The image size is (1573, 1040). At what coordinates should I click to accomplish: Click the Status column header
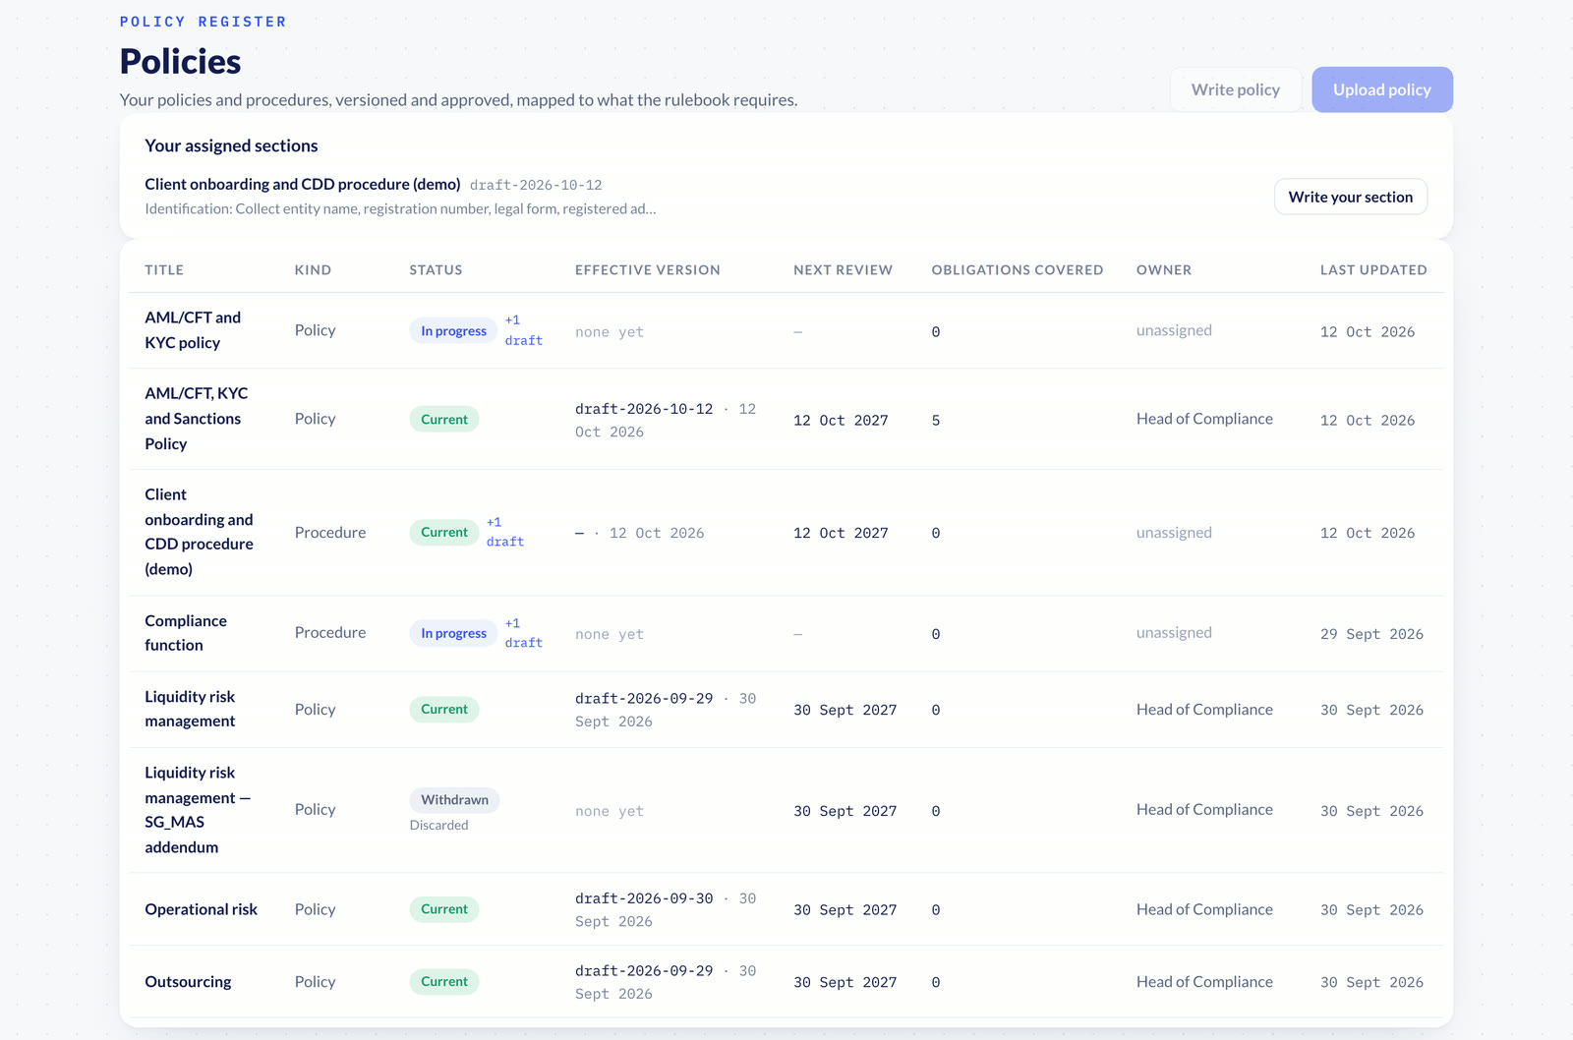point(436,269)
